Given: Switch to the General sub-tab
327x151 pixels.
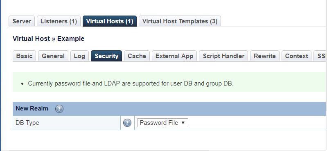Looking at the screenshot, I should click(x=53, y=56).
